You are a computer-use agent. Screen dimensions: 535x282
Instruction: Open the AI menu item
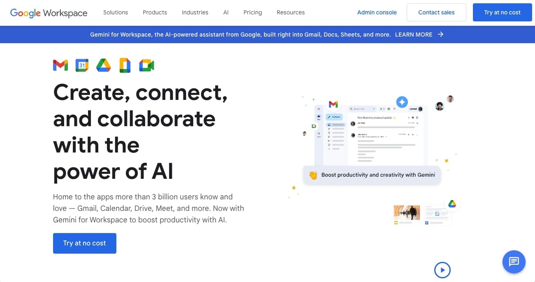226,12
